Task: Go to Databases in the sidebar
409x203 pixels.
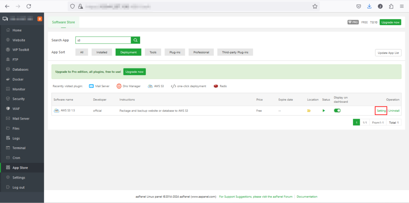Action: coord(20,70)
